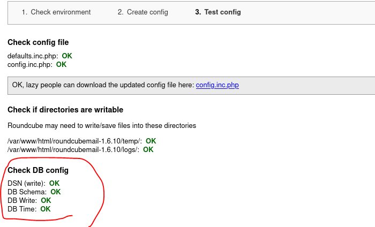This screenshot has height=227, width=375.
Task: Click the DB Write OK status
Action: pos(46,200)
